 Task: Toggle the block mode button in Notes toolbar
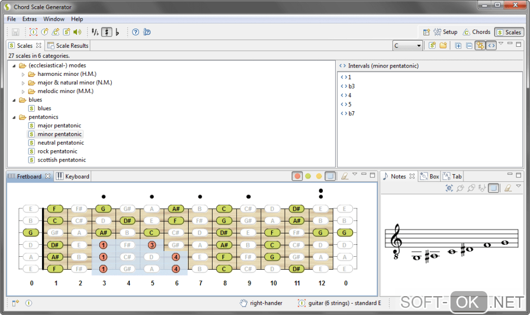[x=494, y=188]
